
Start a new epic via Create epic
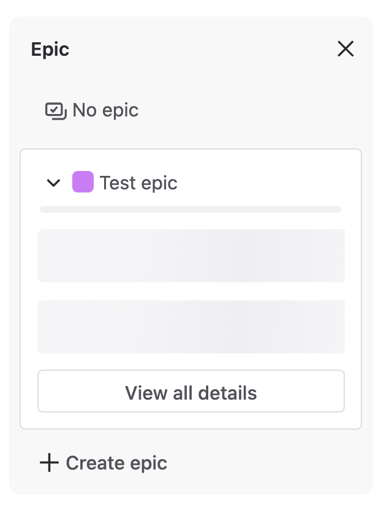click(x=104, y=463)
